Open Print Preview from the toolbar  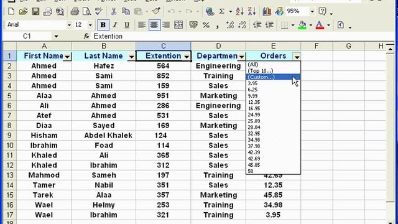pyautogui.click(x=87, y=11)
